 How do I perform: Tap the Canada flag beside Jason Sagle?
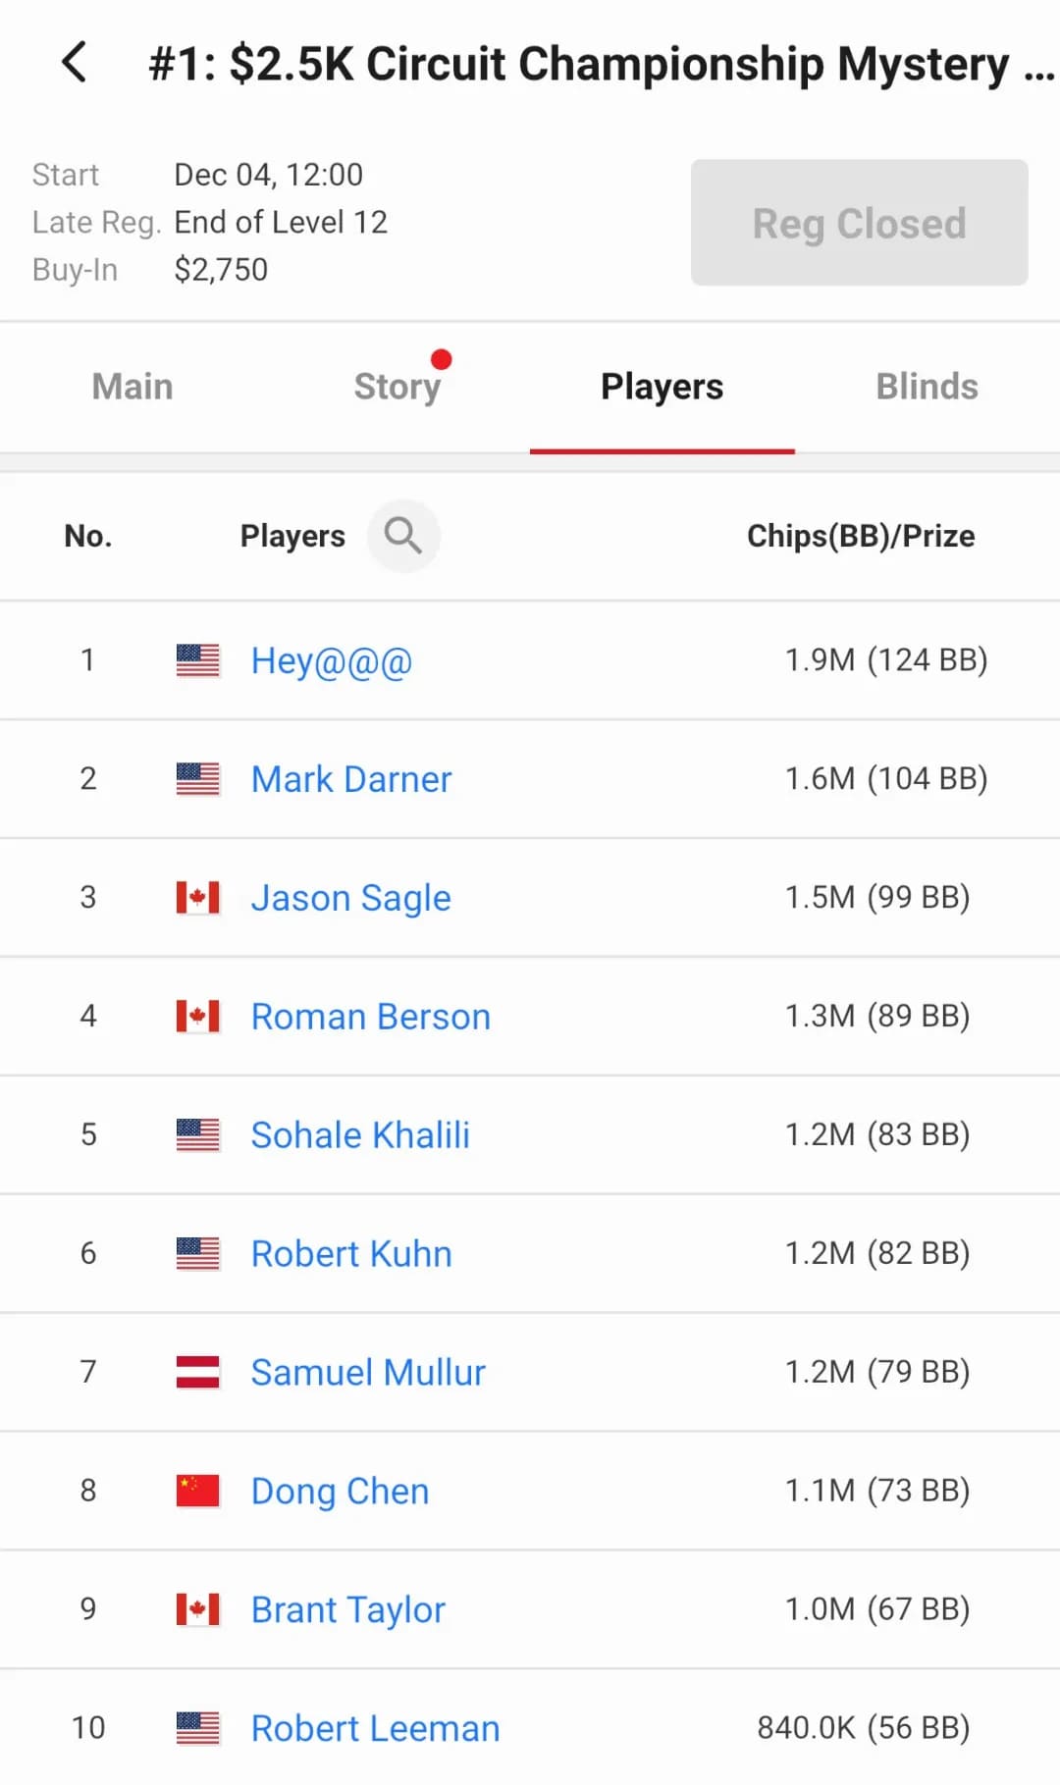[197, 898]
